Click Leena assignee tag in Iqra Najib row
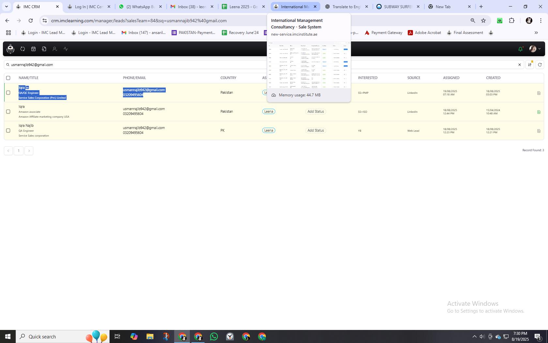Image resolution: width=548 pixels, height=343 pixels. [269, 130]
